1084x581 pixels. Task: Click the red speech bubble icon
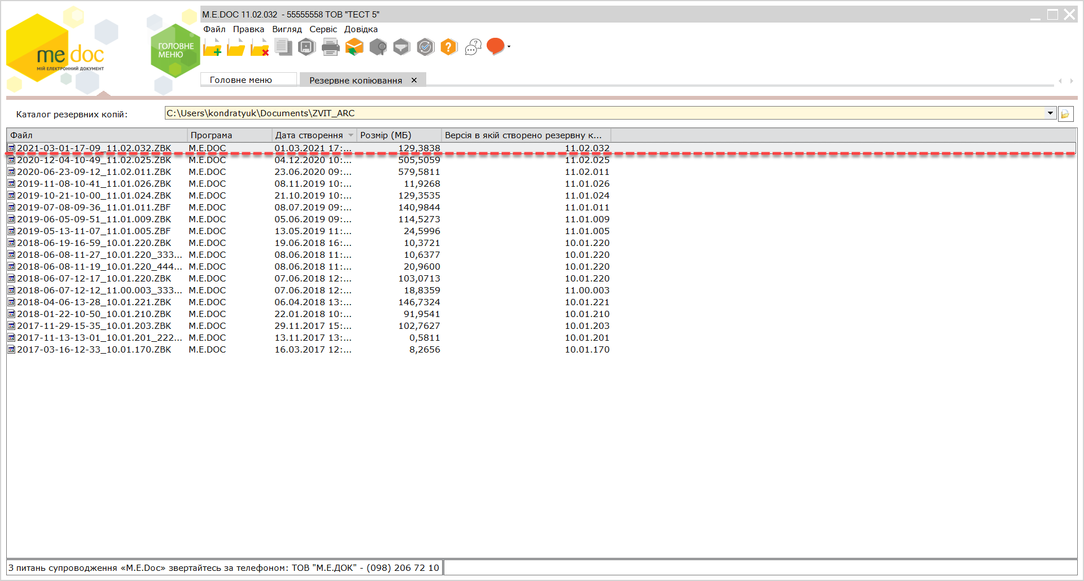tap(495, 46)
